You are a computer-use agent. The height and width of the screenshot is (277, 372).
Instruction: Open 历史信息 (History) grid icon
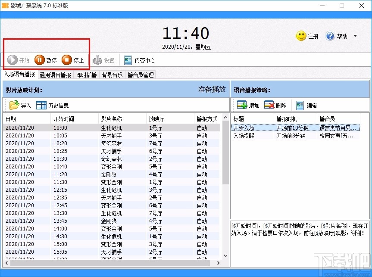pyautogui.click(x=41, y=105)
